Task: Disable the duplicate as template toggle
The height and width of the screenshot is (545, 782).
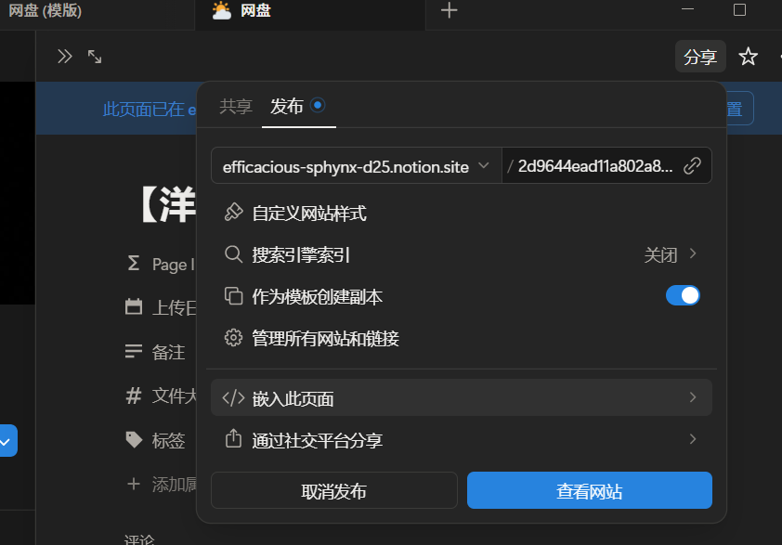Action: [683, 296]
